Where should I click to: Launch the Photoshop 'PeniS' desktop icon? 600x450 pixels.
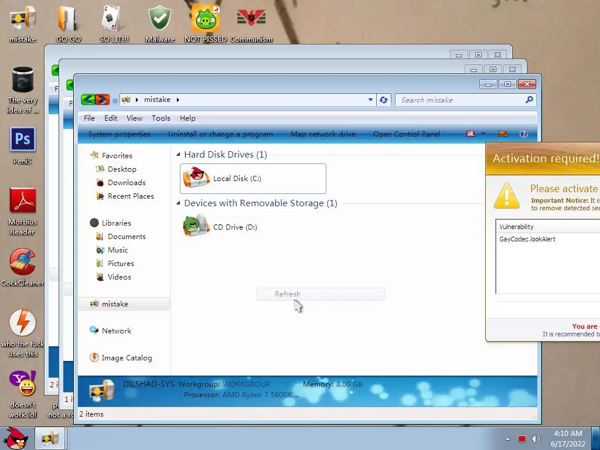23,145
